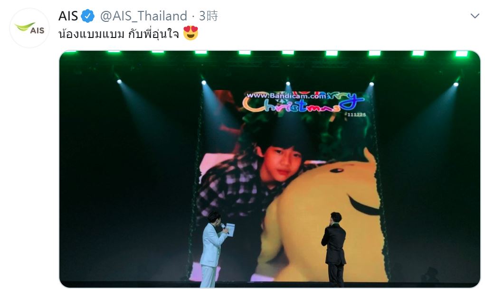Screen dimensions: 485x291
Task: Click the green AIS swoosh in logo
Action: (x=25, y=27)
